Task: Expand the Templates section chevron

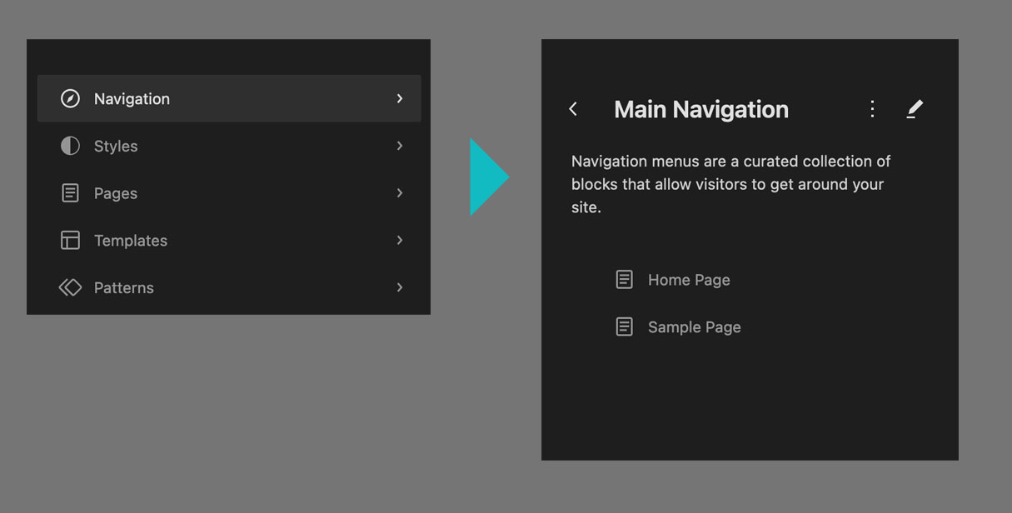Action: (x=400, y=240)
